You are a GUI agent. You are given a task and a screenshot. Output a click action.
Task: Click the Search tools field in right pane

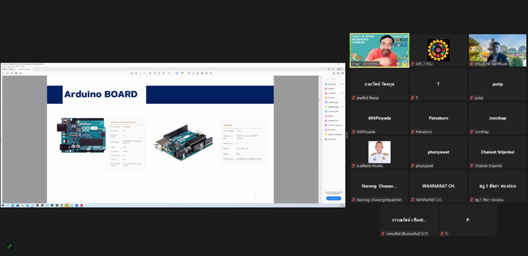tap(334, 79)
